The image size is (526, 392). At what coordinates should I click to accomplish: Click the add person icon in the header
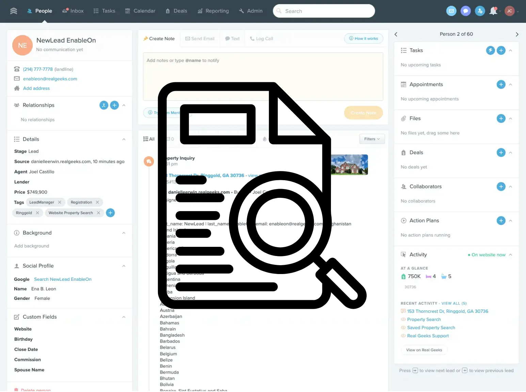pyautogui.click(x=480, y=11)
